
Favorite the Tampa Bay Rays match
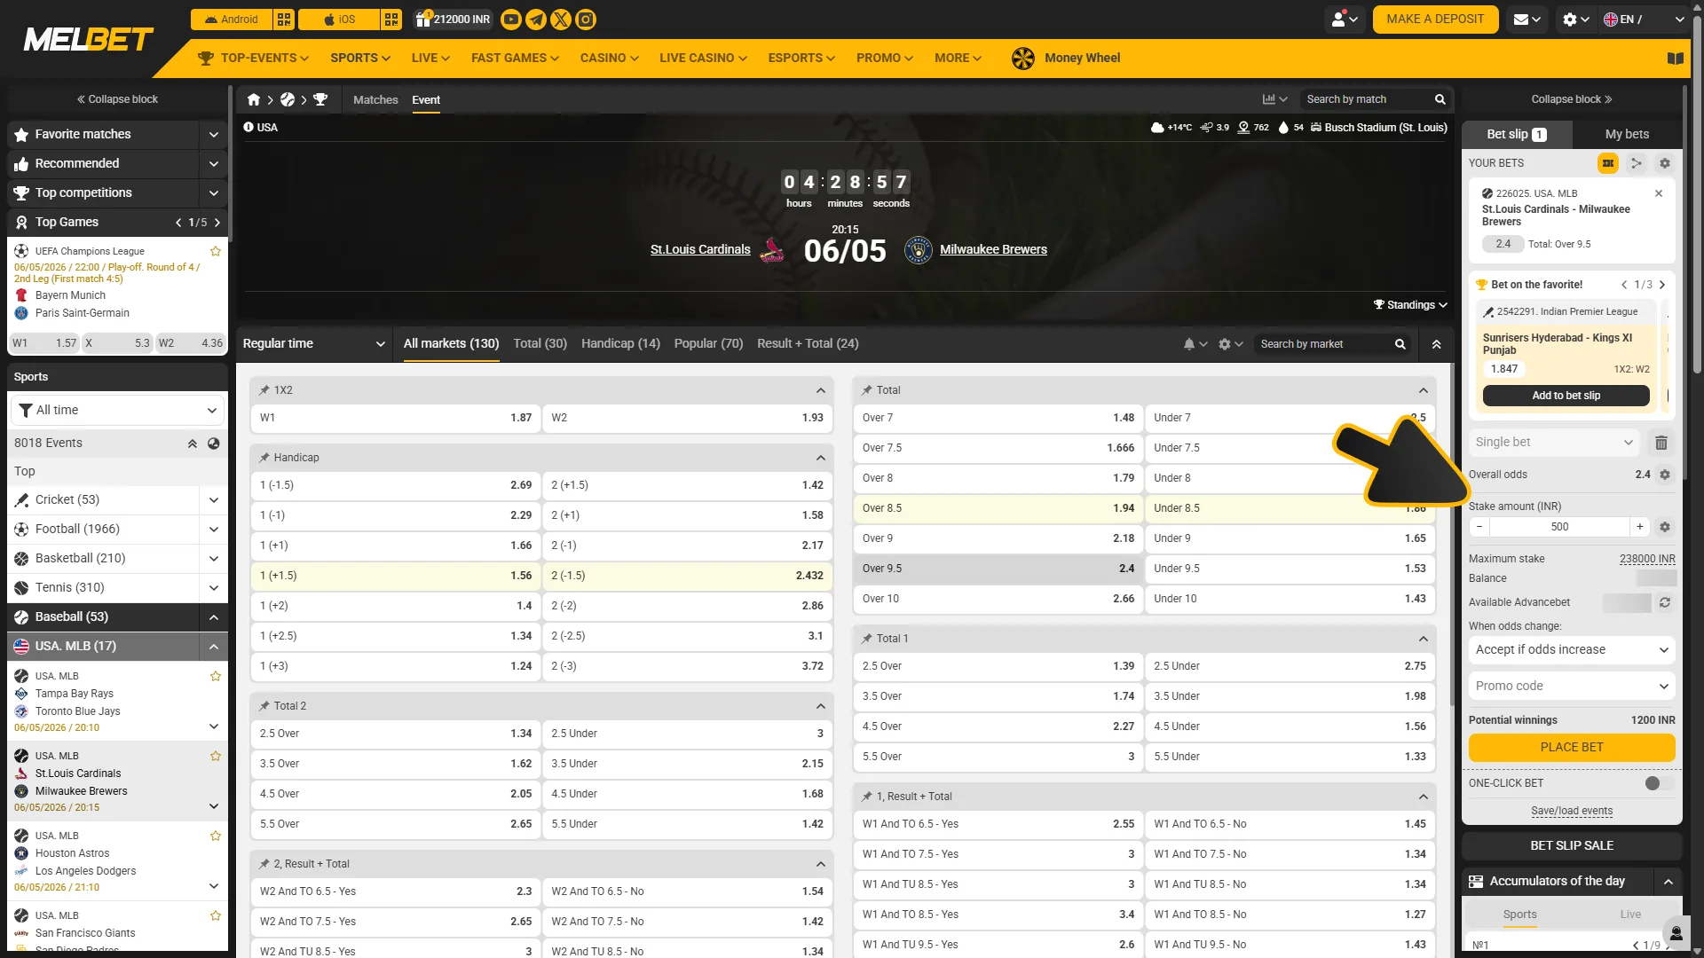[215, 677]
